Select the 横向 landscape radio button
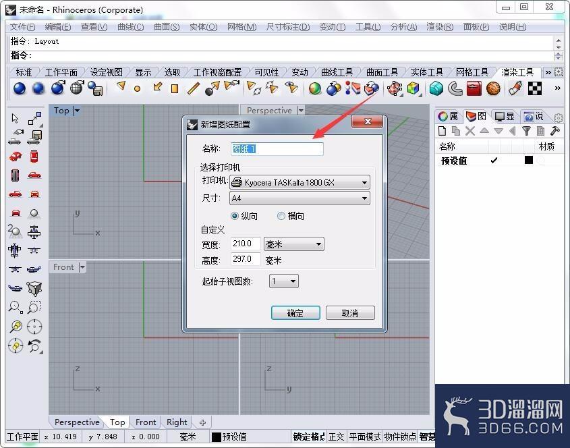570x448 pixels. pos(281,216)
